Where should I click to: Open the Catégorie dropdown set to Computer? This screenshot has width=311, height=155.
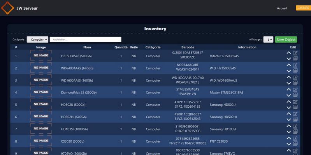point(37,40)
